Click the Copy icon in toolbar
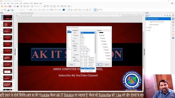The height and width of the screenshot is (98, 175). pos(24,6)
